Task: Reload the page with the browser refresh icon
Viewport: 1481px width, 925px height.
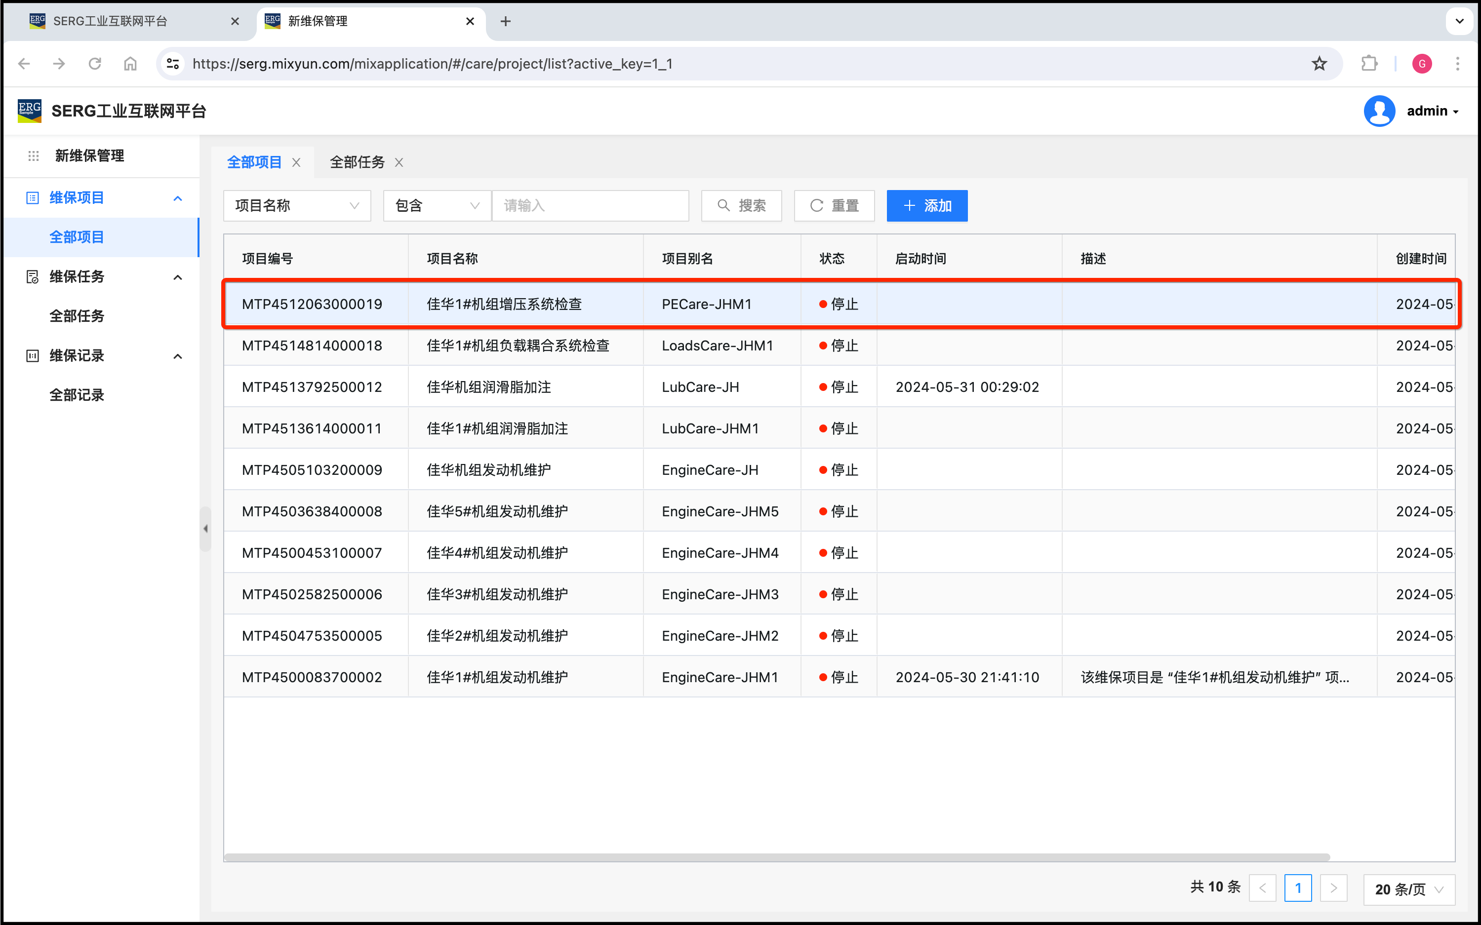Action: (x=95, y=64)
